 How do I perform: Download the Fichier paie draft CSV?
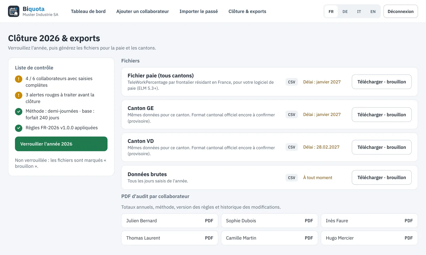(382, 82)
